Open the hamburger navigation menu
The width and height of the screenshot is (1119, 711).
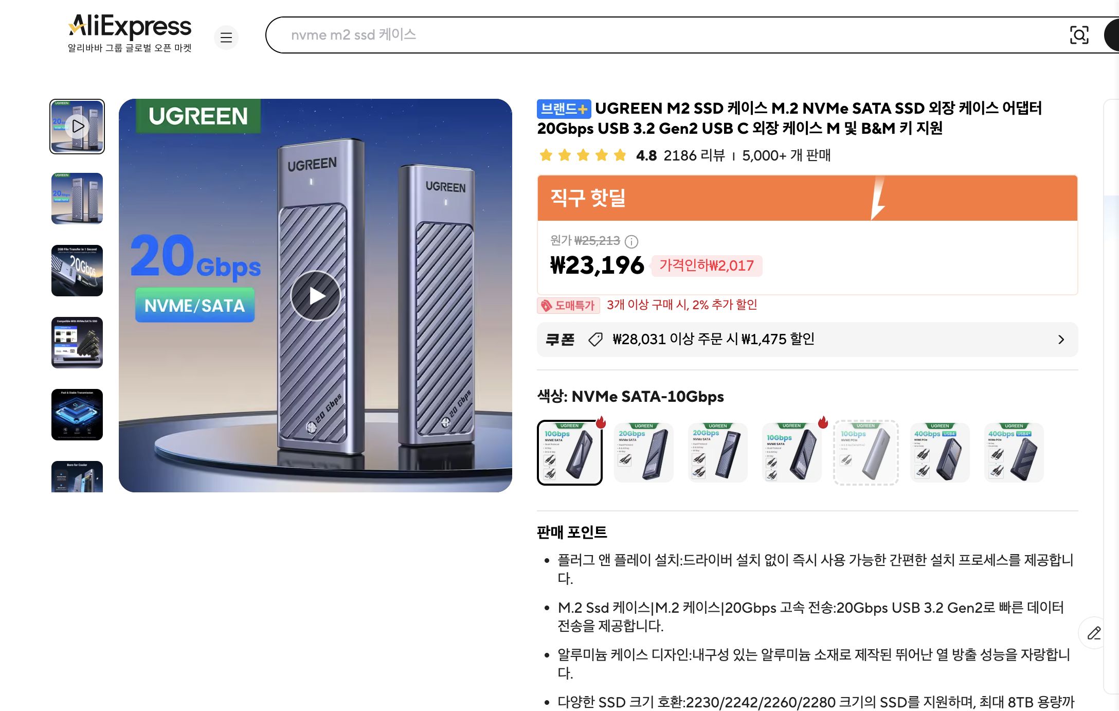pos(226,38)
